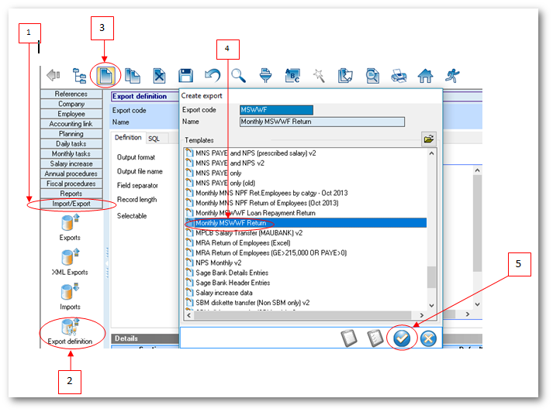
Task: Click the Export code input field
Action: point(276,110)
